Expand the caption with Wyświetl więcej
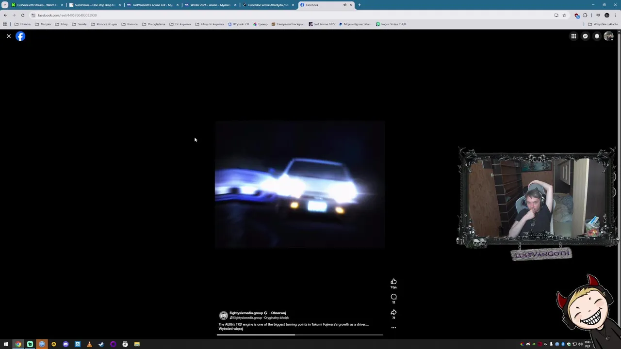 pos(230,329)
